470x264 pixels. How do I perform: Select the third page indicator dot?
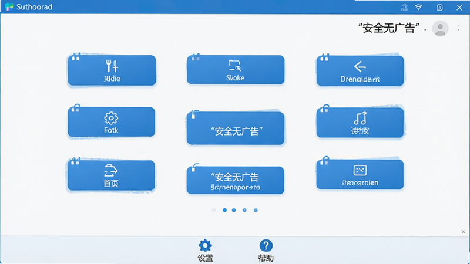pos(234,210)
